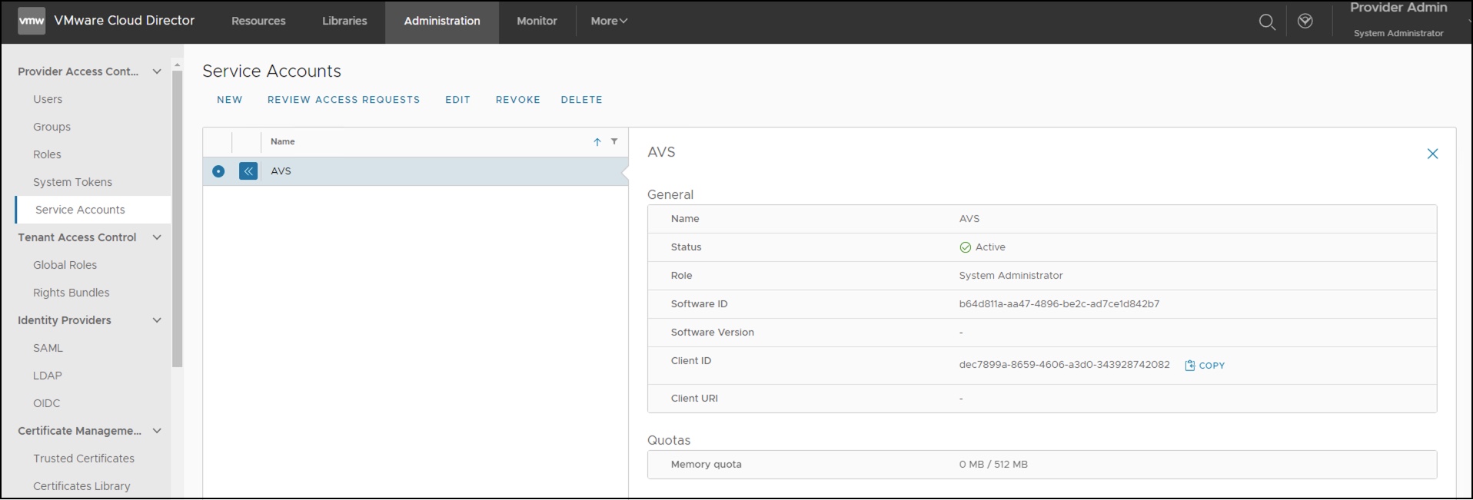Sort Name column using arrow icon

(597, 142)
